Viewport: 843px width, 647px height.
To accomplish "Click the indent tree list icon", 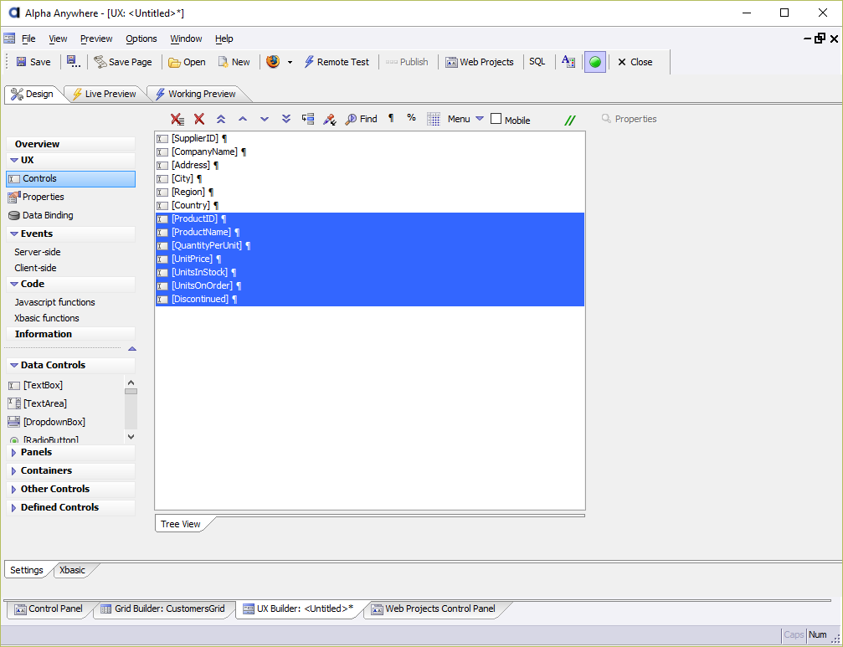I will click(x=308, y=120).
